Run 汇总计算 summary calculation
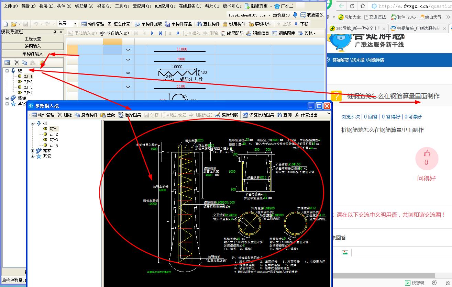The height and width of the screenshot is (287, 452). (119, 24)
